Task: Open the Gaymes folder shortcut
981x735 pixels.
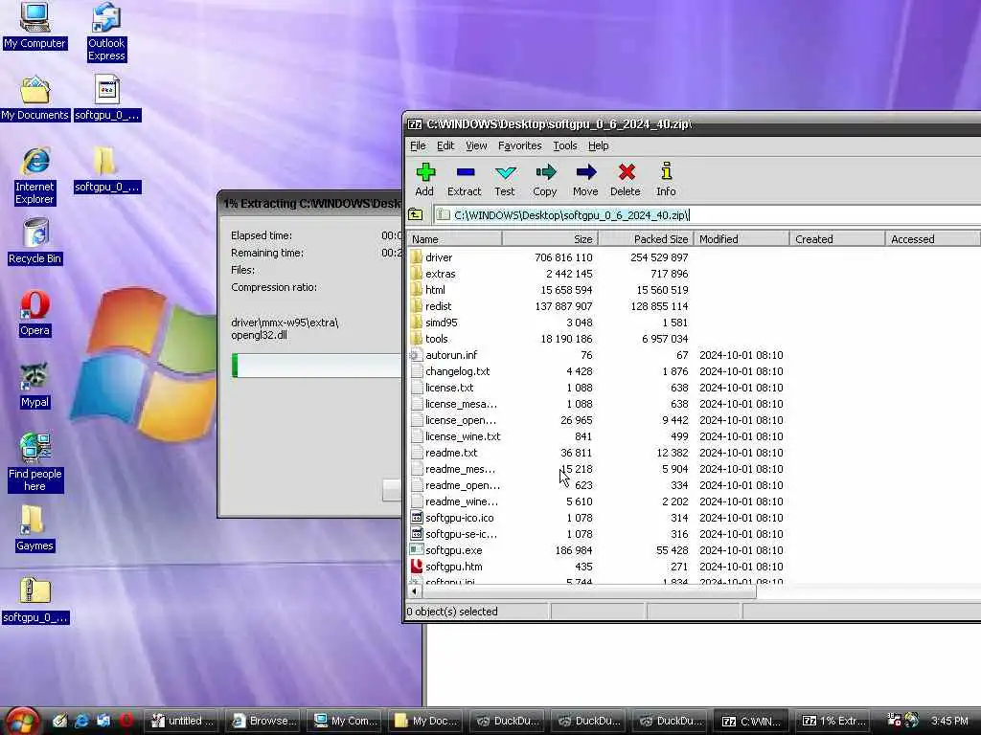Action: [34, 529]
